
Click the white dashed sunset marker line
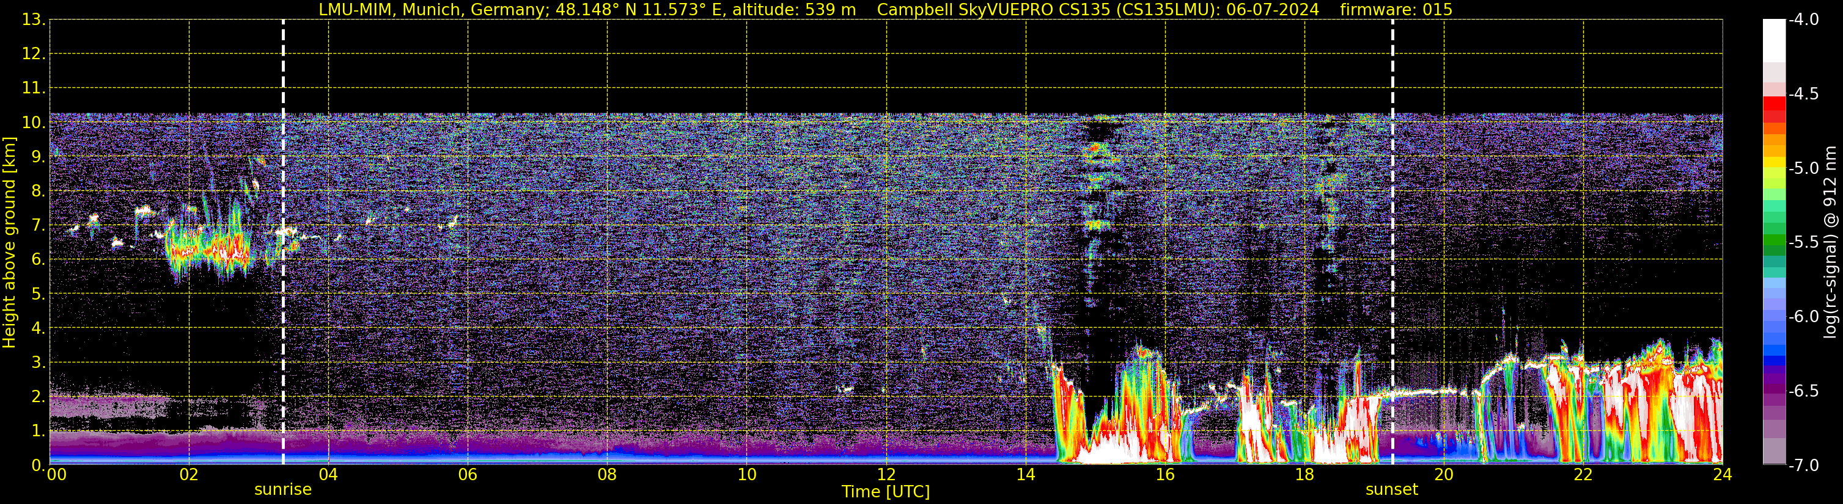pos(1392,242)
